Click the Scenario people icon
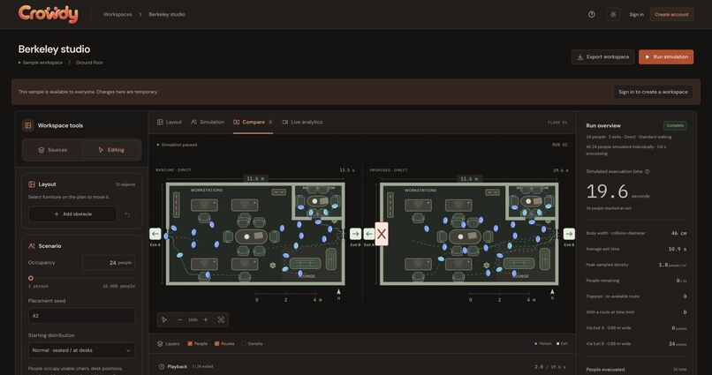The height and width of the screenshot is (375, 712). [x=32, y=246]
